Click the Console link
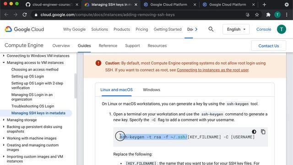 pos(264,29)
